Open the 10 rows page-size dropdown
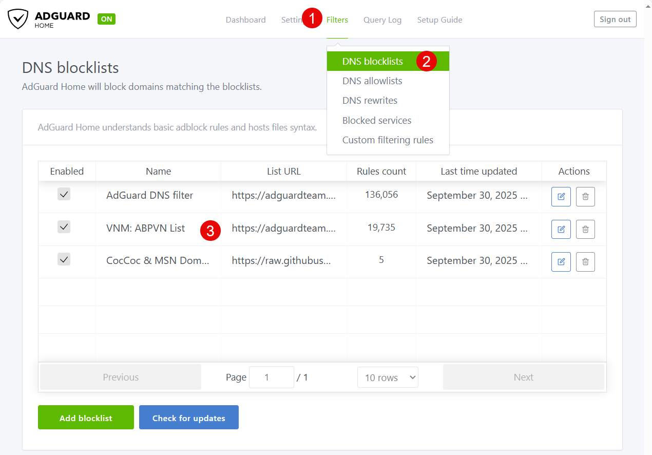This screenshot has height=455, width=652. point(388,377)
